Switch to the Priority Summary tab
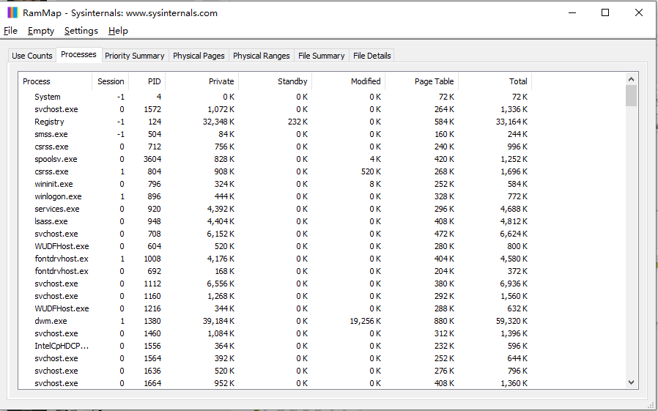Screen dimensions: 658x411 pos(134,56)
